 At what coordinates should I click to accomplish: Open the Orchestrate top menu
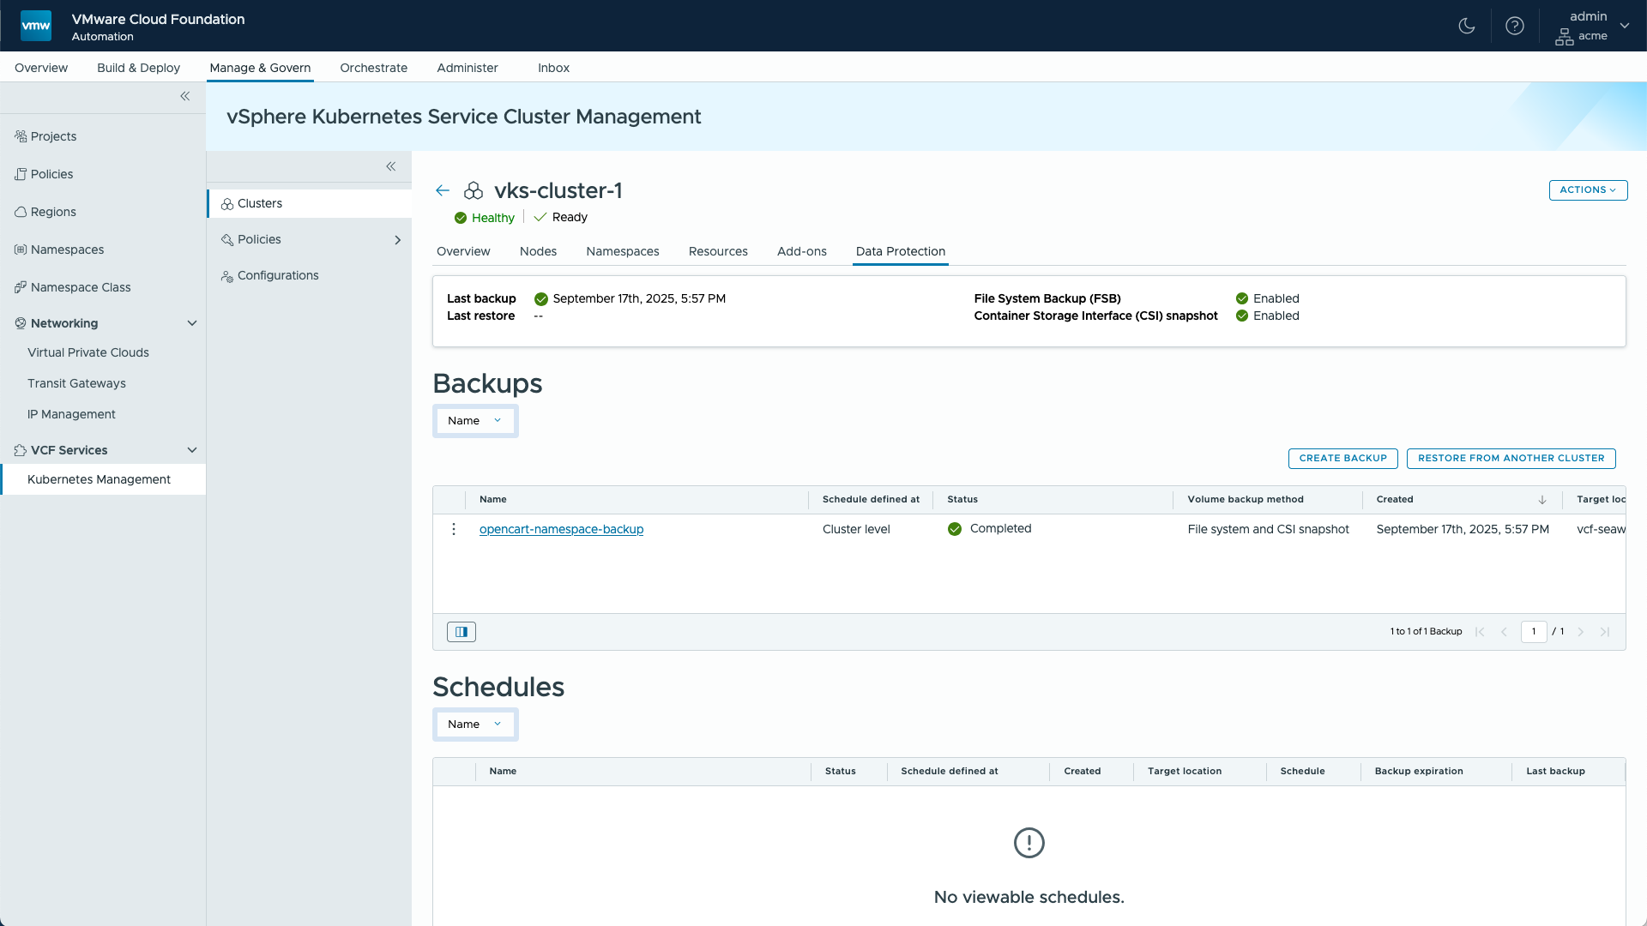point(373,68)
